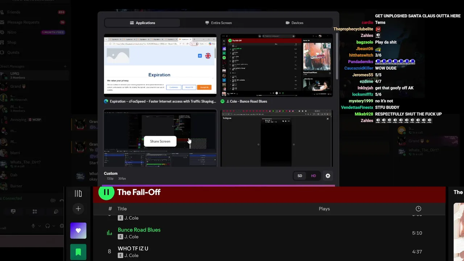Click the Custom 720p 30fps quality label

point(115,176)
